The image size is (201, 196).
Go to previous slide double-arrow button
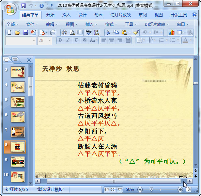pyautogui.click(x=196, y=171)
